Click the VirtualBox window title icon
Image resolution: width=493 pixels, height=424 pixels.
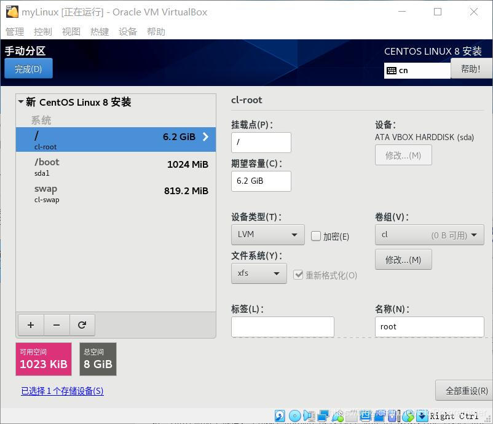click(12, 12)
